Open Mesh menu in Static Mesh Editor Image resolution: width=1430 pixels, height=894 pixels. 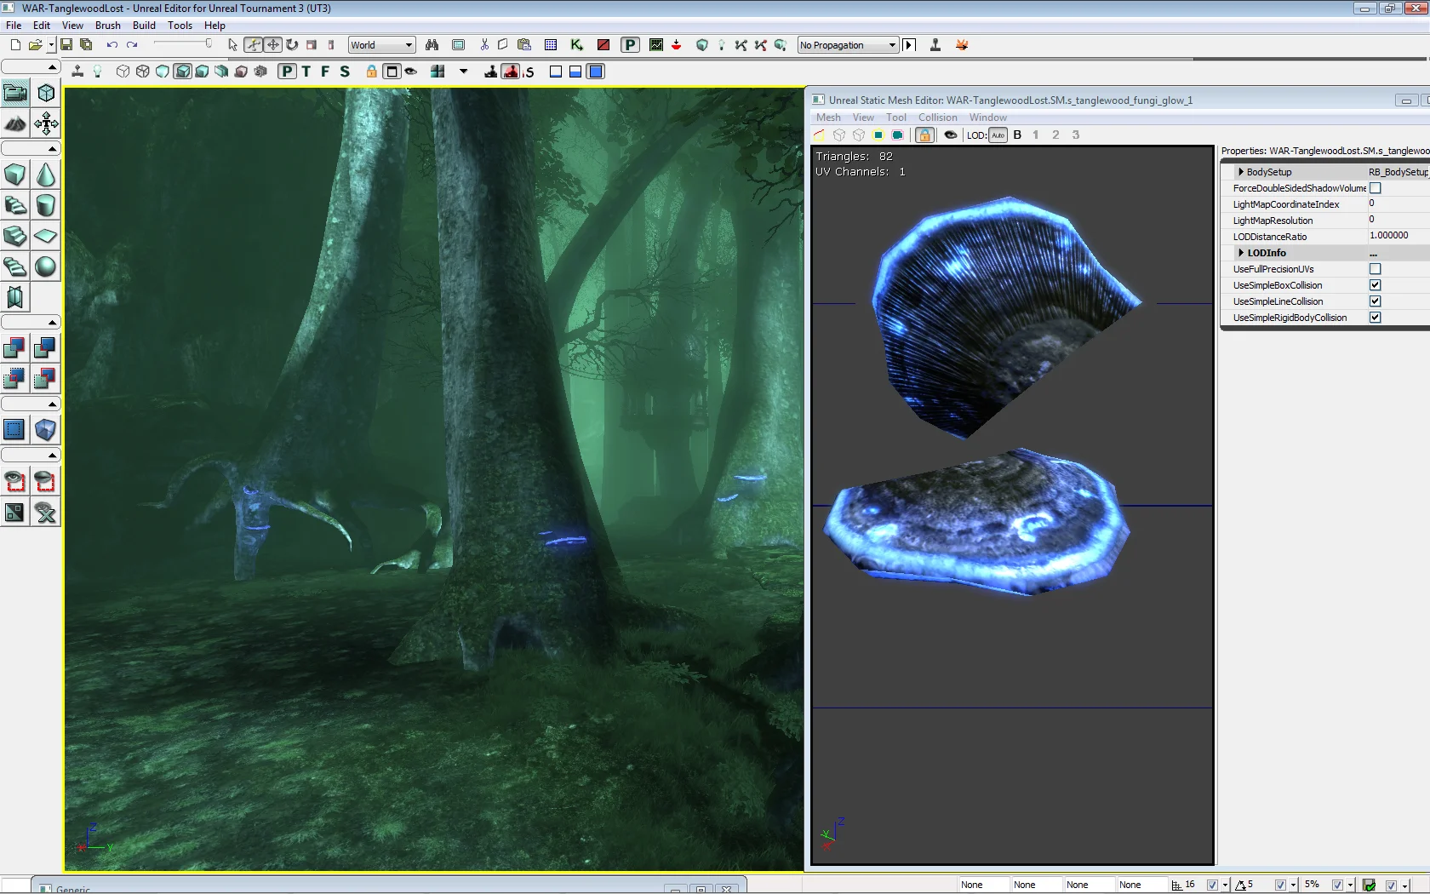coord(828,117)
